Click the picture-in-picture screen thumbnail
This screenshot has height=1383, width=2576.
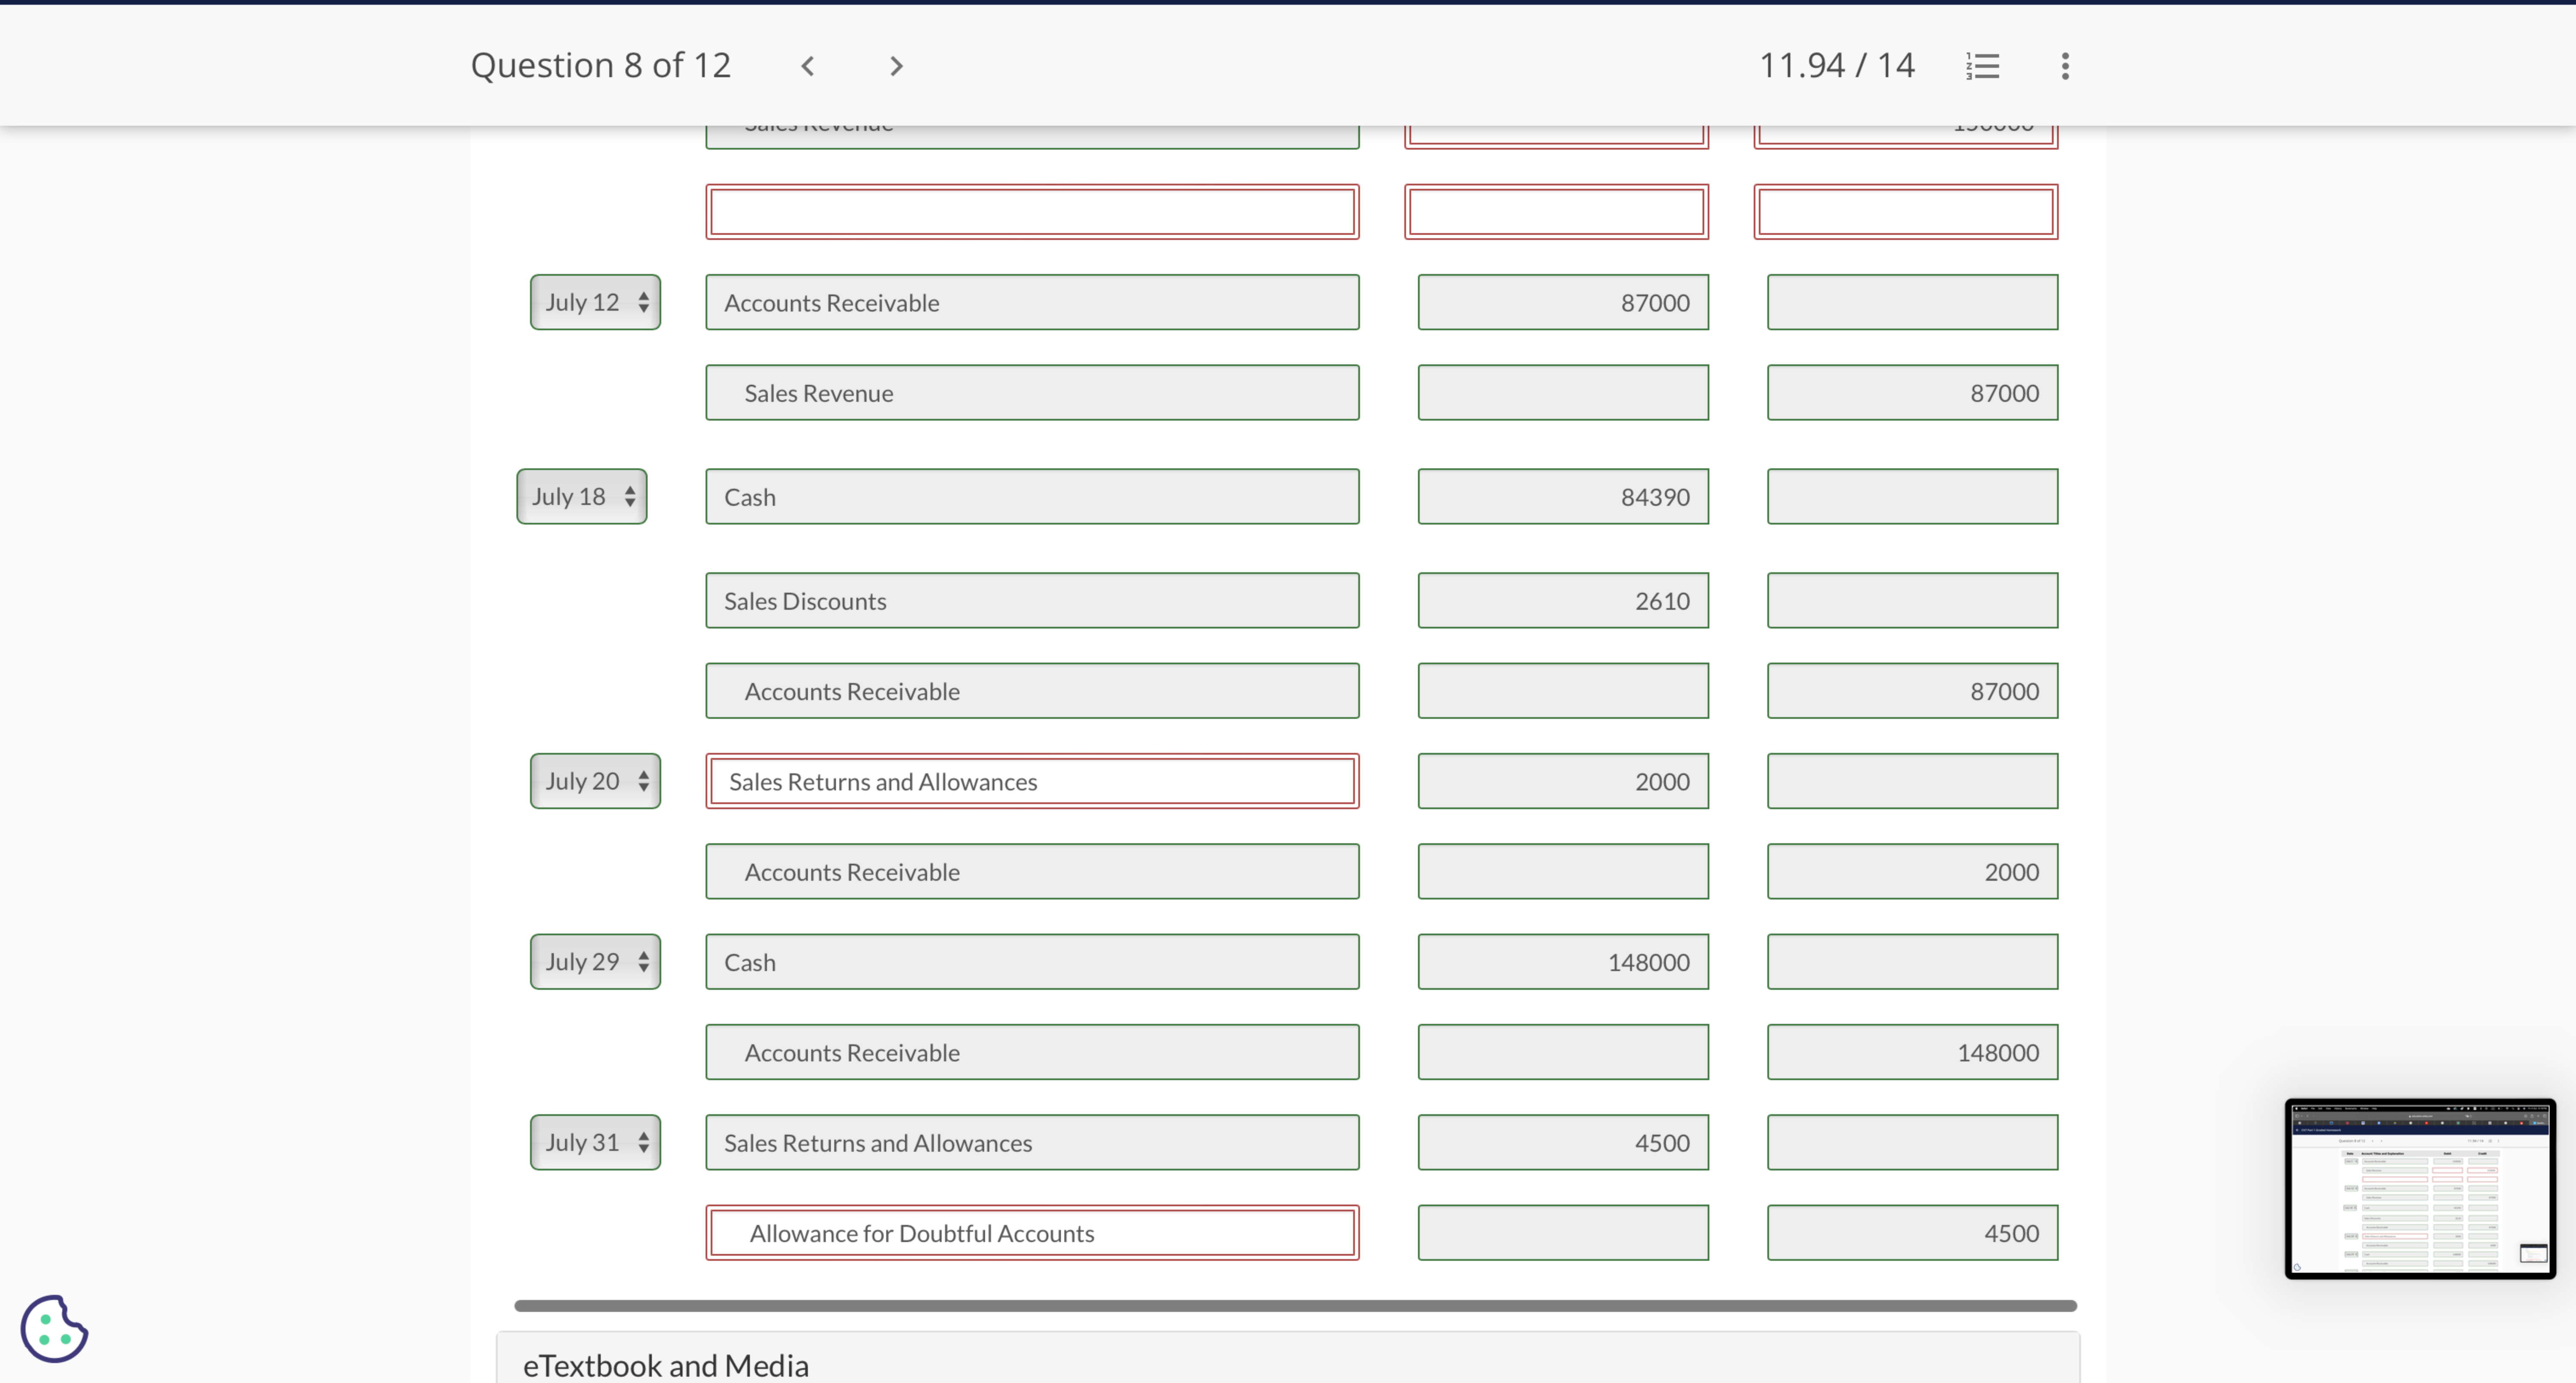point(2419,1188)
